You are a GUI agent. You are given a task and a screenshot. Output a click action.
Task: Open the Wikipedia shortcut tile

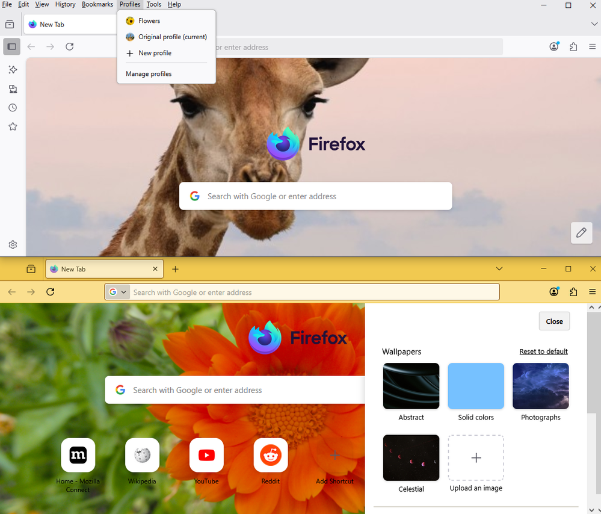142,455
